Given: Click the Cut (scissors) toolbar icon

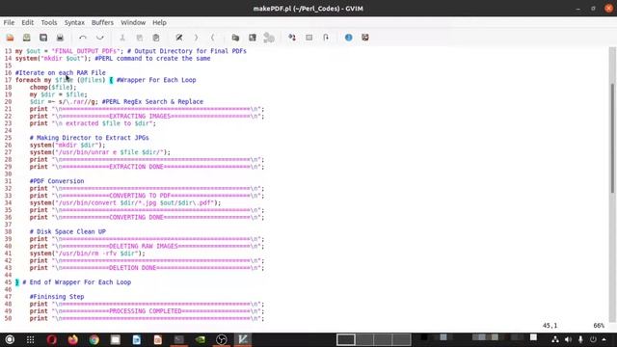Looking at the screenshot, I should (x=122, y=38).
